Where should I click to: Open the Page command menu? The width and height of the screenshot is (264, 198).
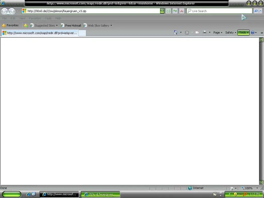(x=218, y=32)
